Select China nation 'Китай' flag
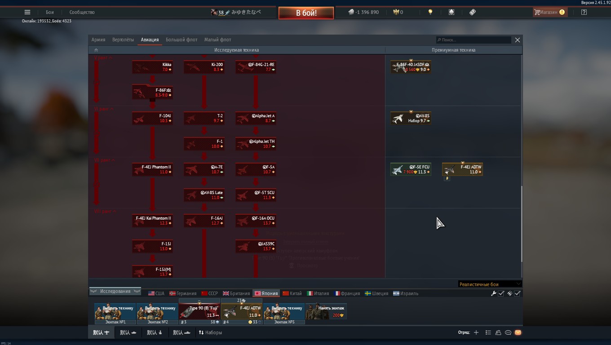 point(292,293)
